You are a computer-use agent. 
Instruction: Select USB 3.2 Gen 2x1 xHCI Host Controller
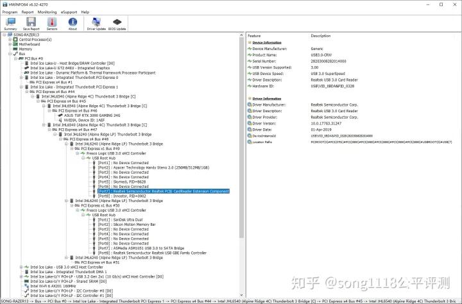point(97,276)
